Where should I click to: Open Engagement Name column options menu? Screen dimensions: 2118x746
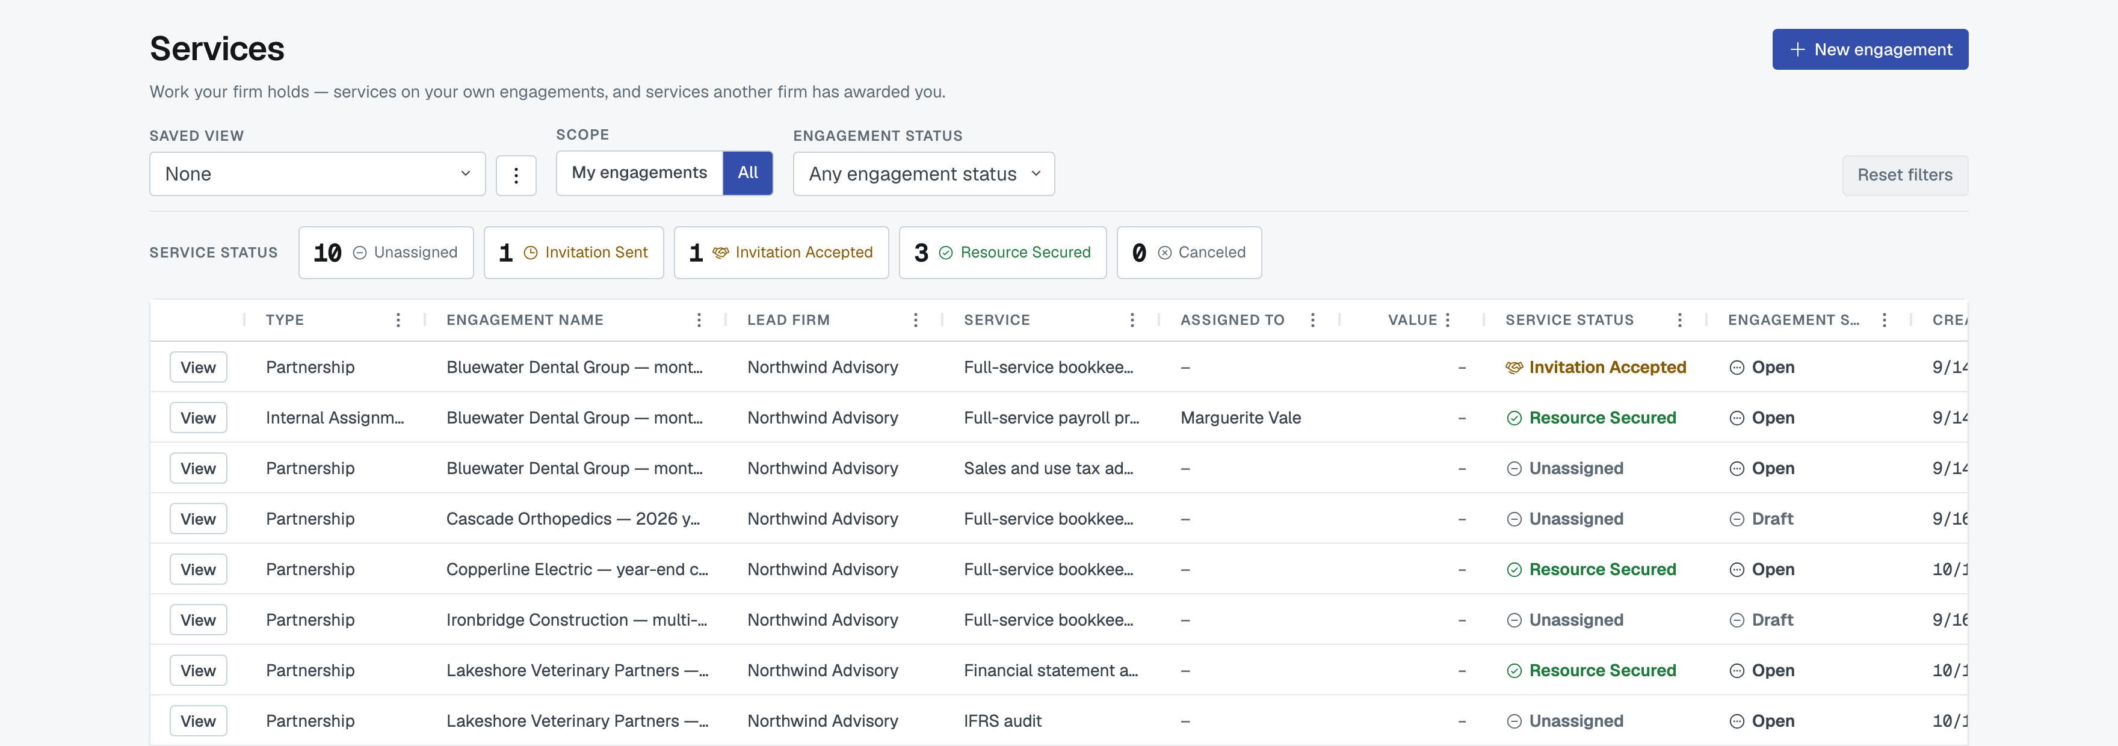tap(699, 320)
